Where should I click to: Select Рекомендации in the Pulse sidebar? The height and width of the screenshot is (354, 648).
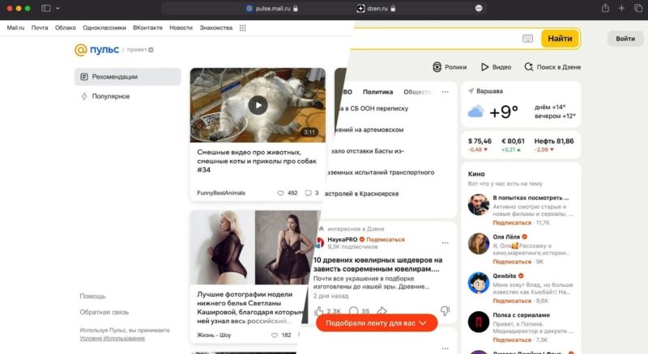click(x=128, y=77)
